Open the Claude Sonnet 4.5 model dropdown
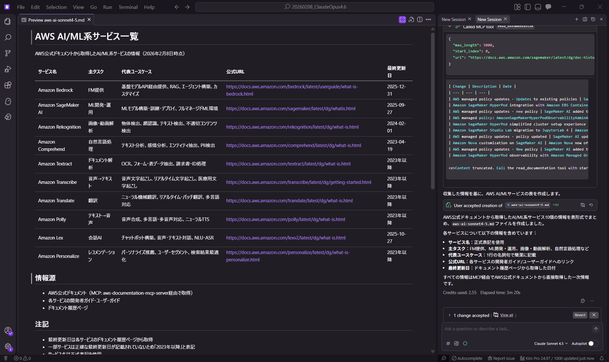The height and width of the screenshot is (362, 609). 551,343
